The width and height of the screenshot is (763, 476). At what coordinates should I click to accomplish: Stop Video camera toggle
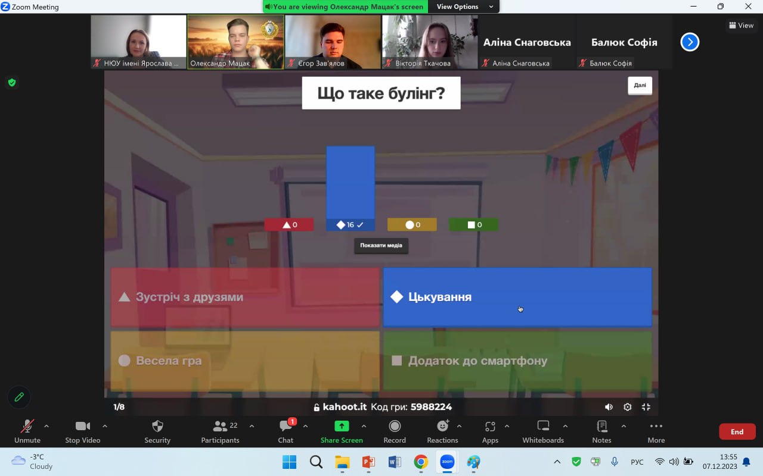82,426
